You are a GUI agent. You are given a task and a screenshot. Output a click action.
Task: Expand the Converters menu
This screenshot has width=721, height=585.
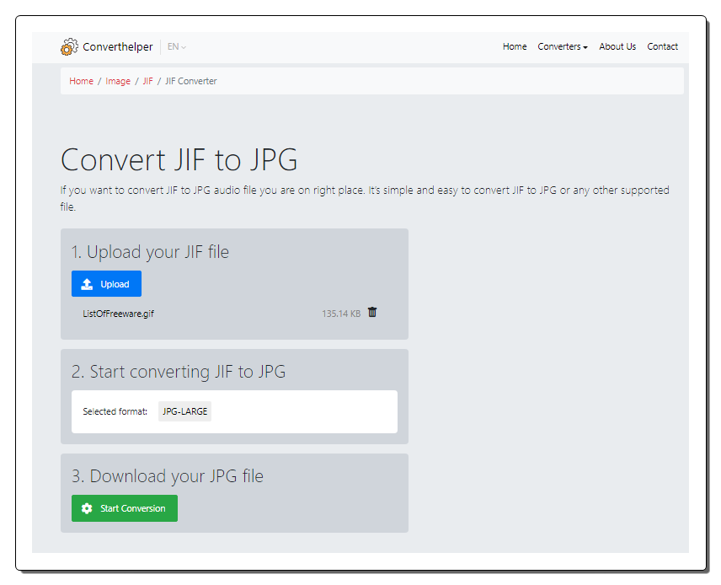point(563,46)
